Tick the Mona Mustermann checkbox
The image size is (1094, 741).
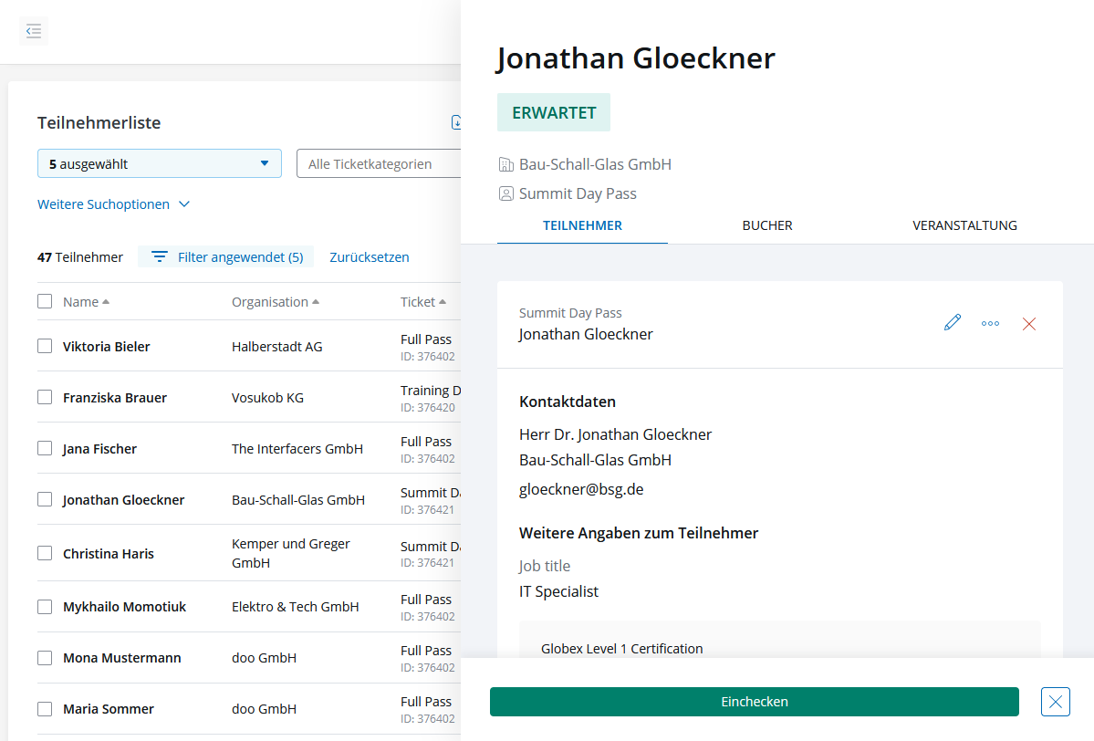coord(45,658)
